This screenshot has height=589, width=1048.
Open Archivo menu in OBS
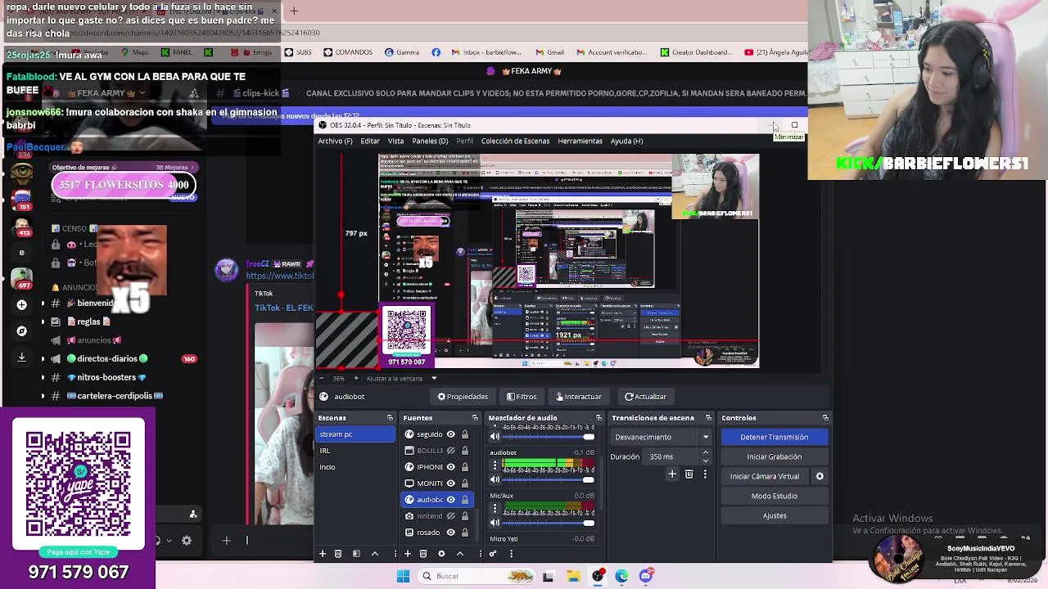click(x=335, y=141)
